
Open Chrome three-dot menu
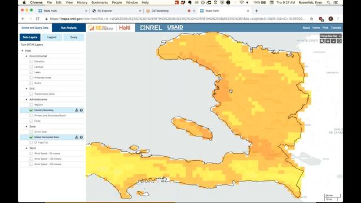coord(338,19)
